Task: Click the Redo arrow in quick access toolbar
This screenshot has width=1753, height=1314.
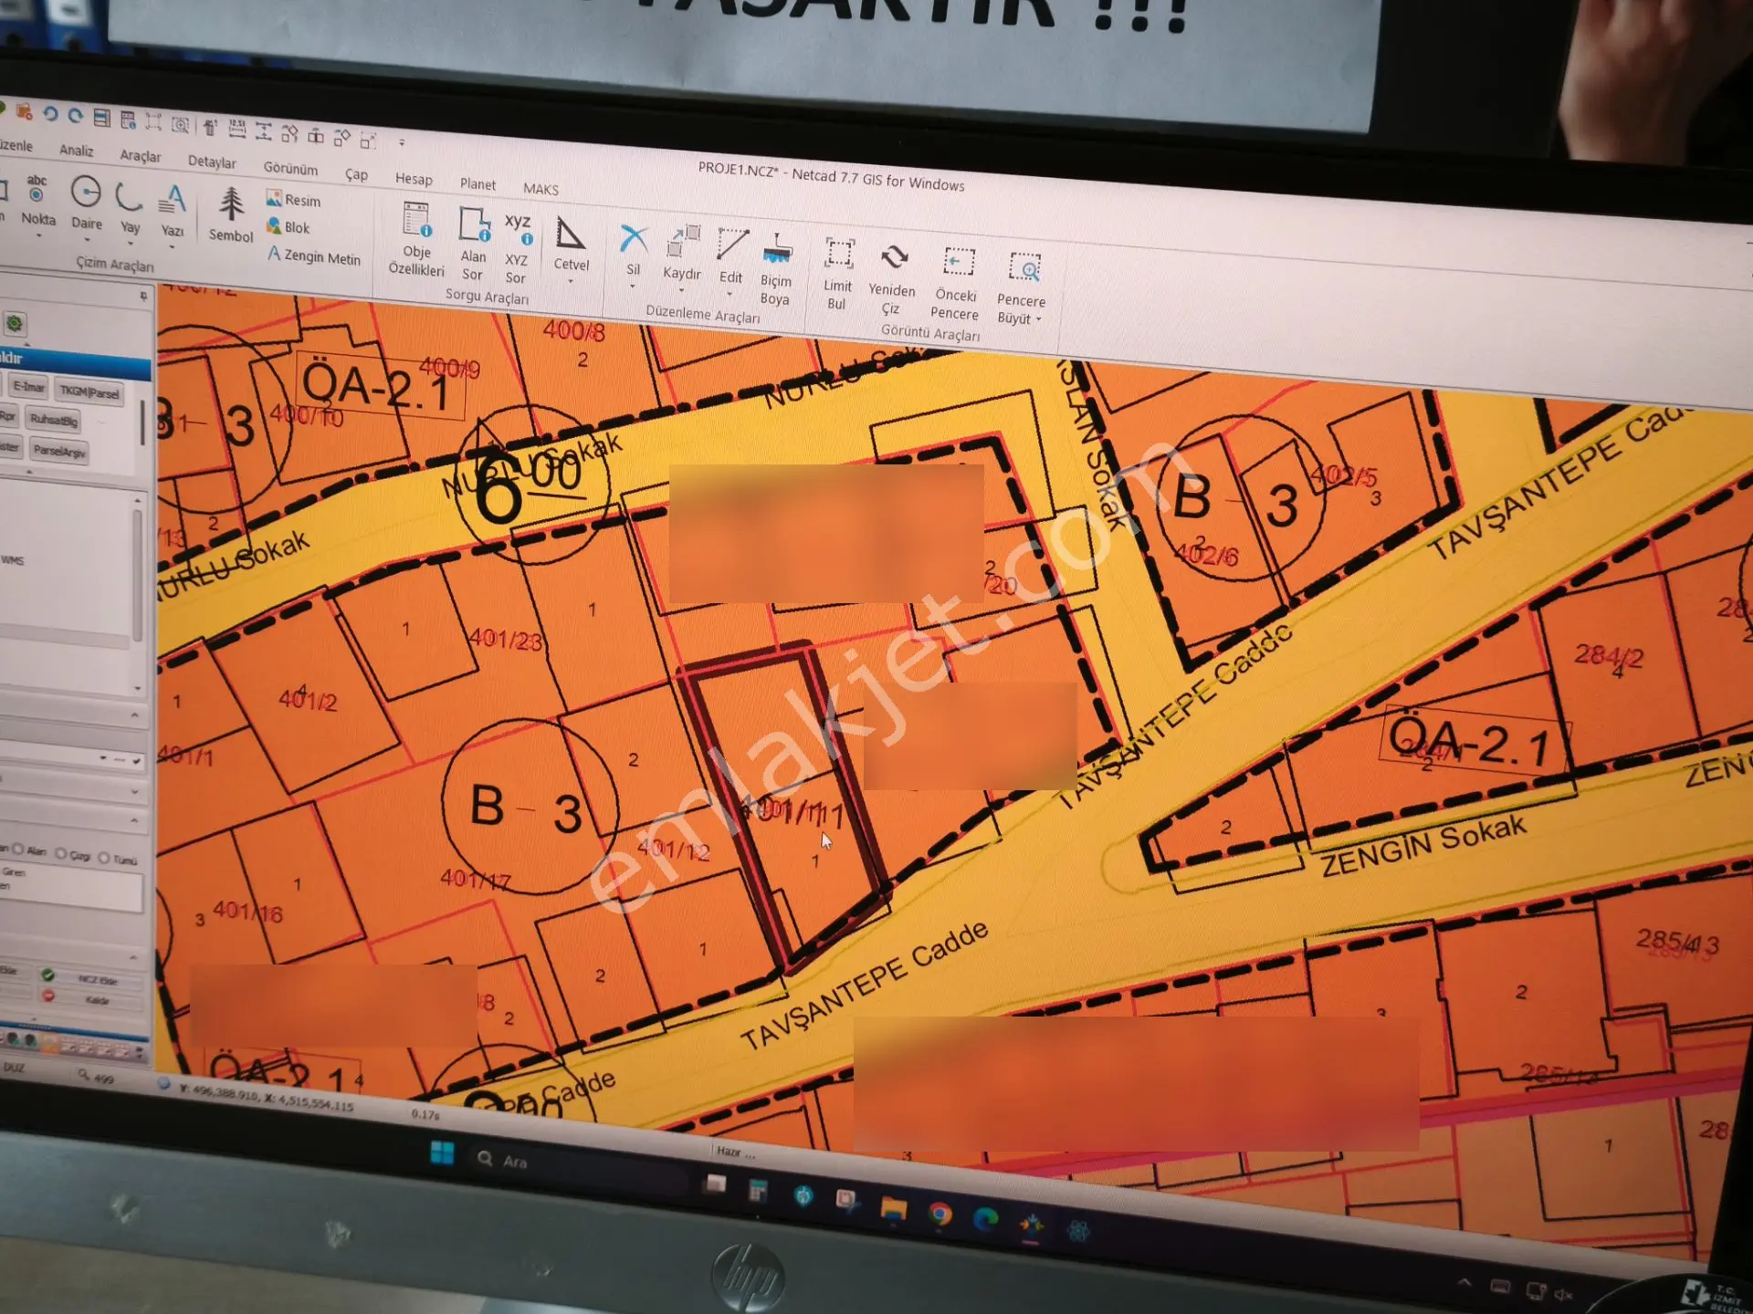Action: (76, 116)
